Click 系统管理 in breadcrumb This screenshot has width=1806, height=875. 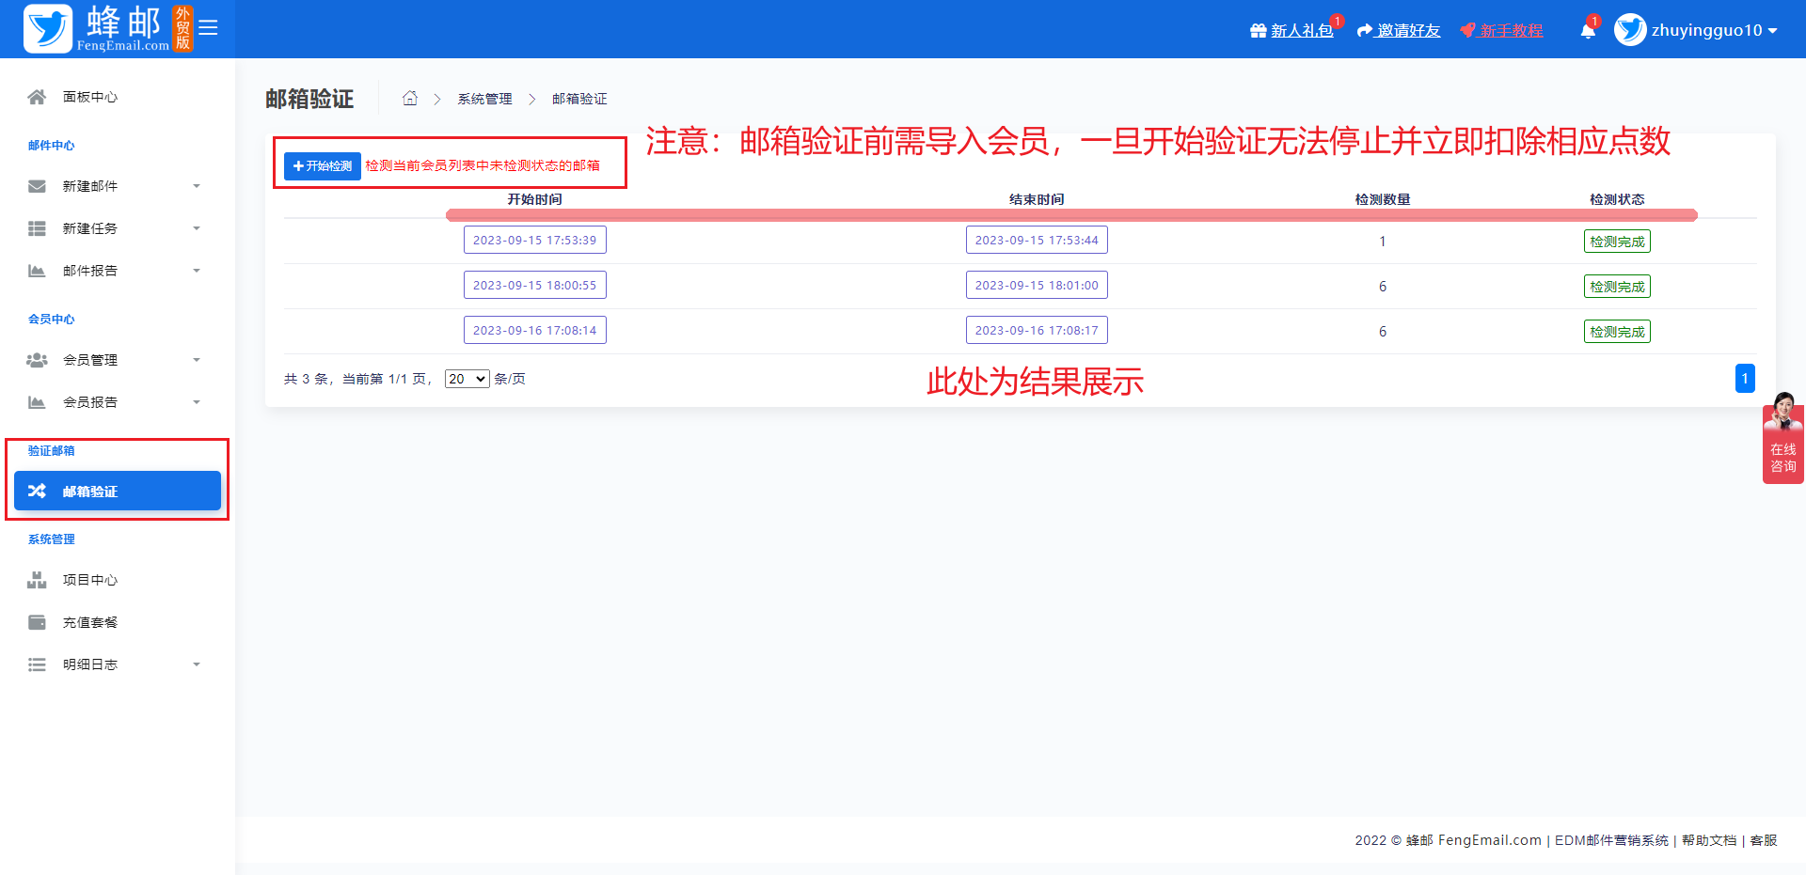coord(485,99)
